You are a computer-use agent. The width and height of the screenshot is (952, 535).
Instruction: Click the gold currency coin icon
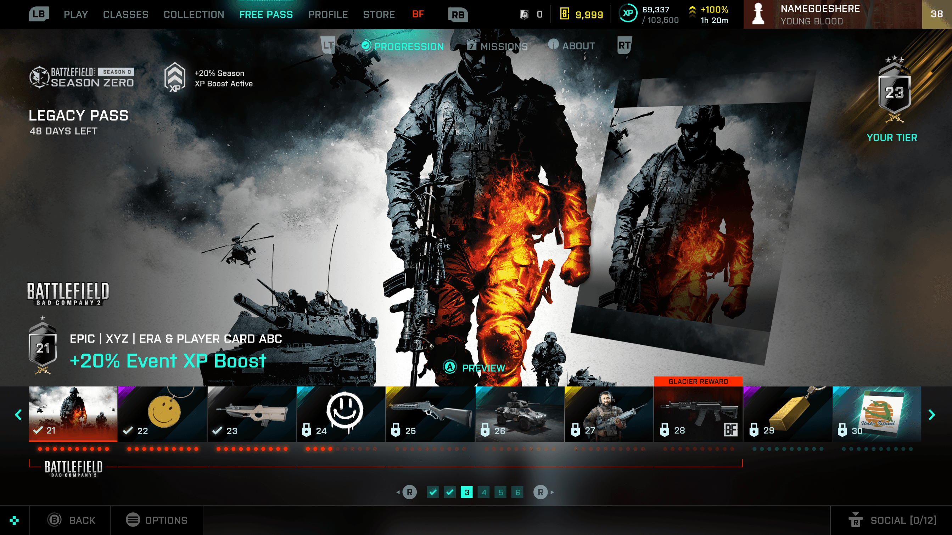coord(564,14)
